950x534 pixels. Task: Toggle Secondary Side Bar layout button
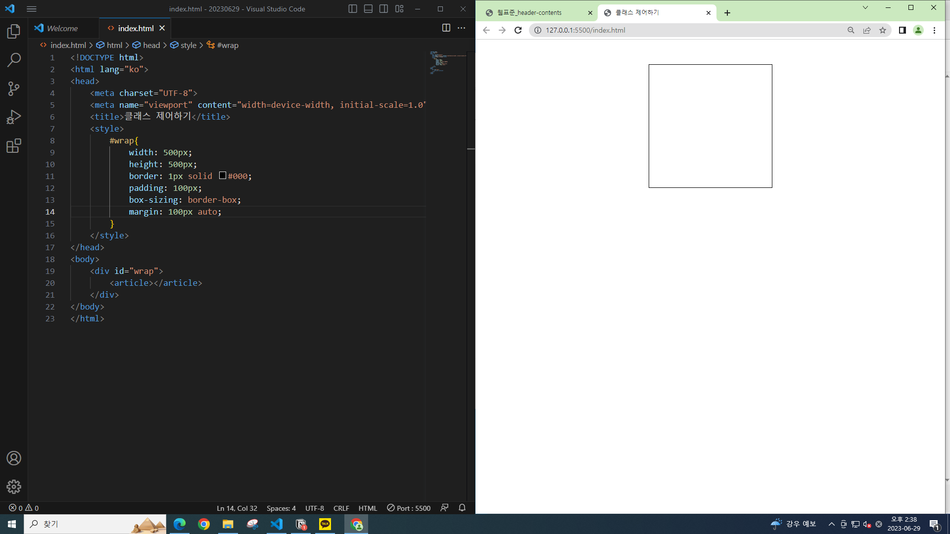click(x=383, y=9)
